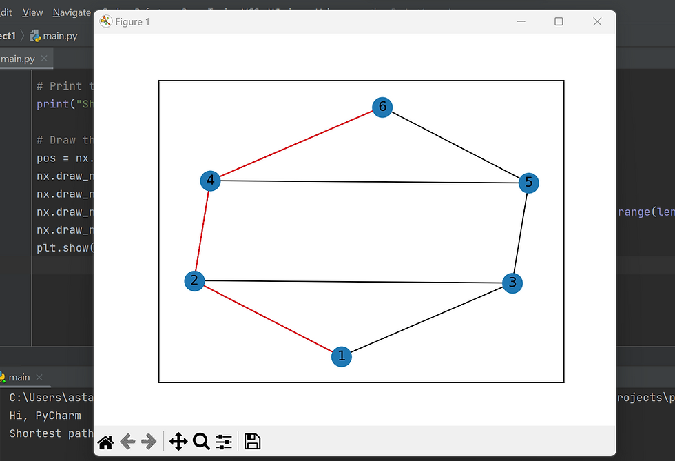This screenshot has width=675, height=461.
Task: Toggle the zoom-to-rectangle magnifier tool
Action: (x=201, y=441)
